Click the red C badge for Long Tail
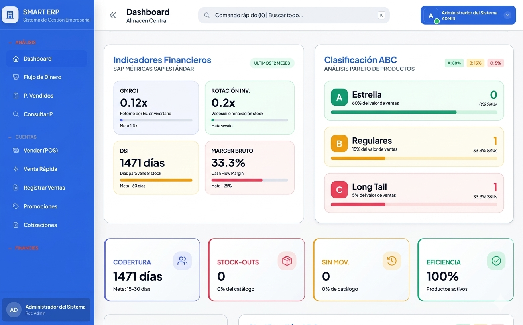 click(339, 190)
